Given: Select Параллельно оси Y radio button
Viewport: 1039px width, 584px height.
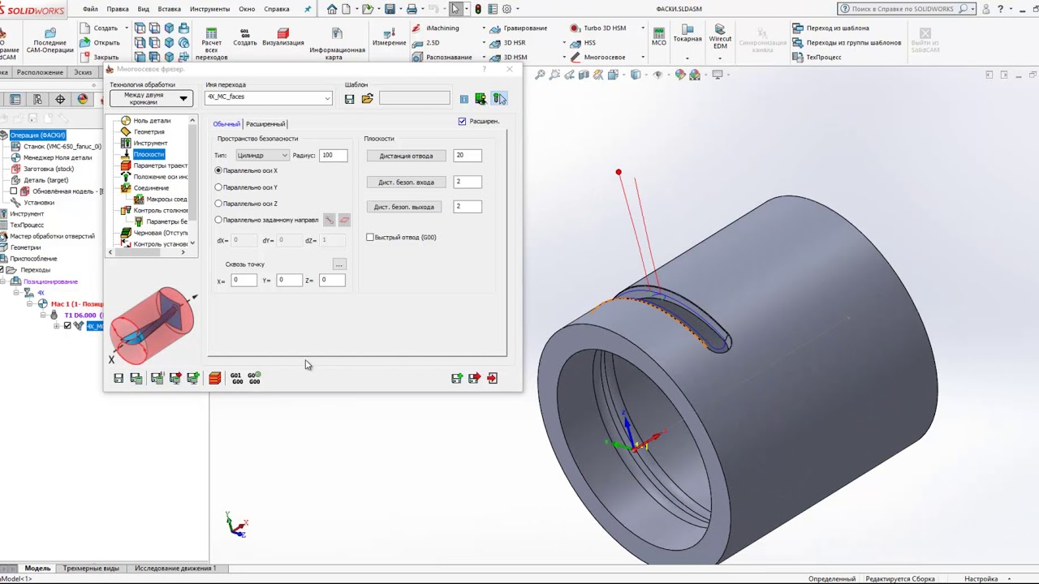Looking at the screenshot, I should click(x=218, y=187).
